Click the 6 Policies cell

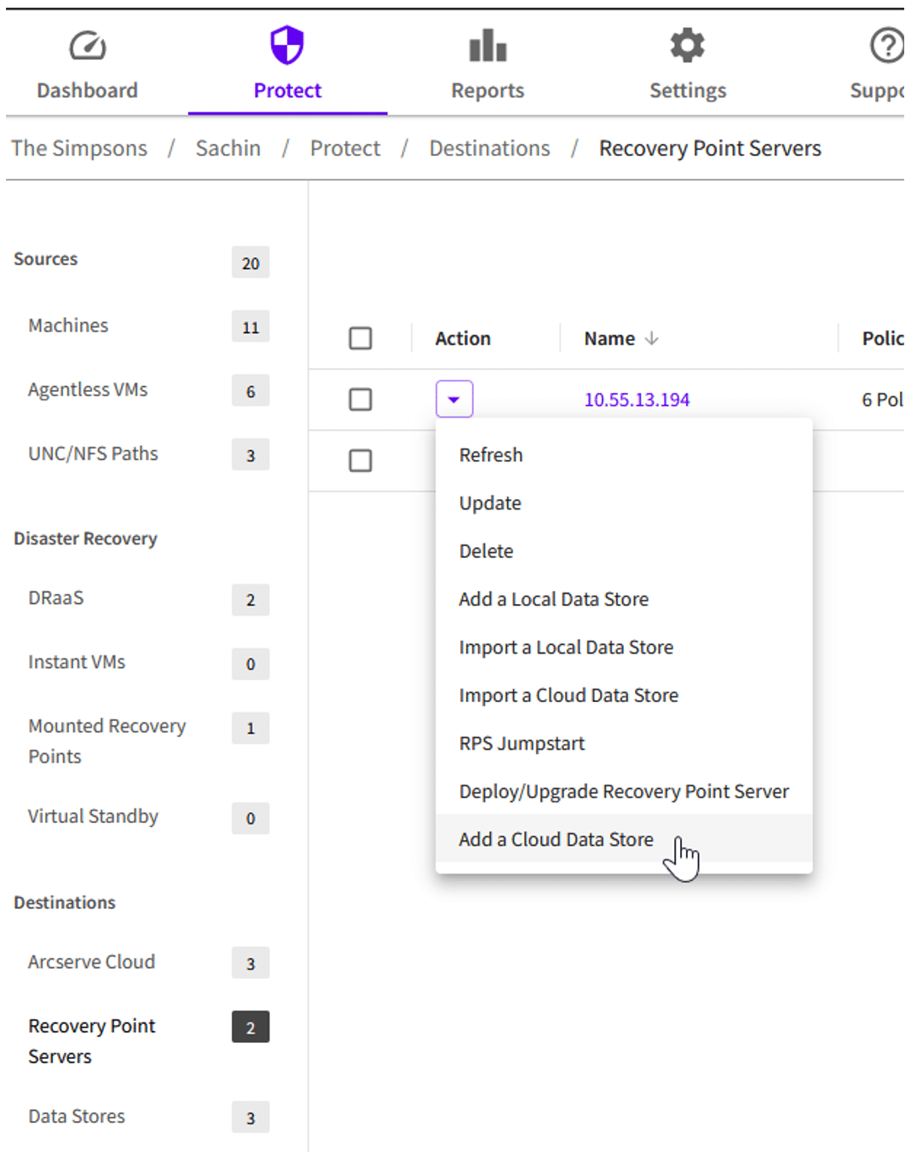882,400
